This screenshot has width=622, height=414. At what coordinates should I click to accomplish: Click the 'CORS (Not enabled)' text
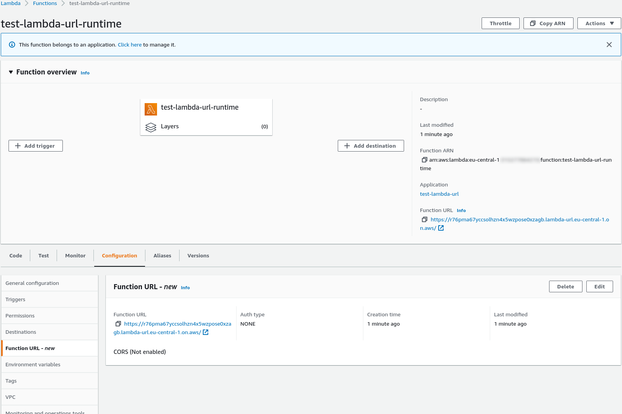pos(140,352)
